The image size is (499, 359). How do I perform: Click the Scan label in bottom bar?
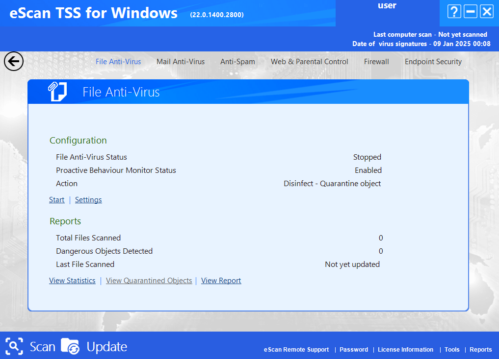(43, 347)
